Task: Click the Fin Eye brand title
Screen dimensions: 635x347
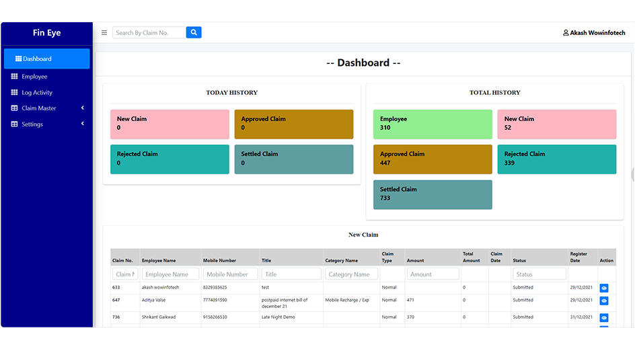Action: [x=46, y=33]
